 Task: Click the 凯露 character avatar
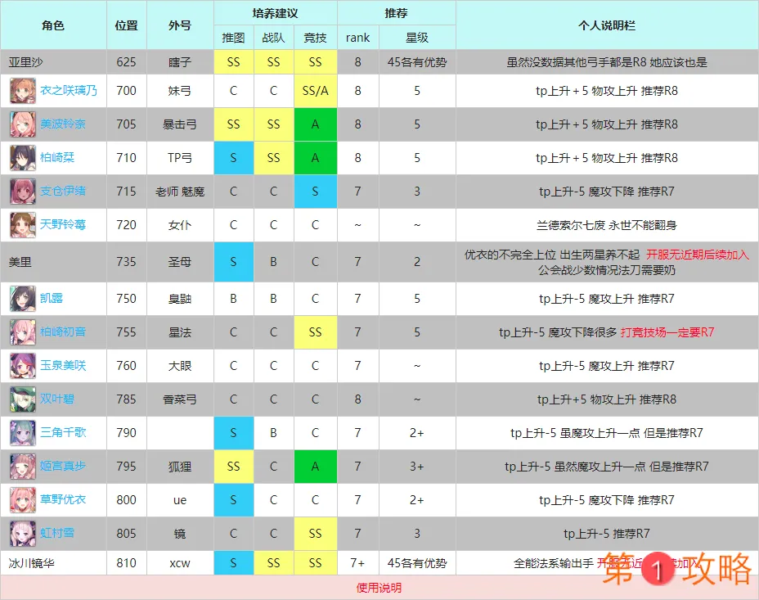(x=23, y=299)
